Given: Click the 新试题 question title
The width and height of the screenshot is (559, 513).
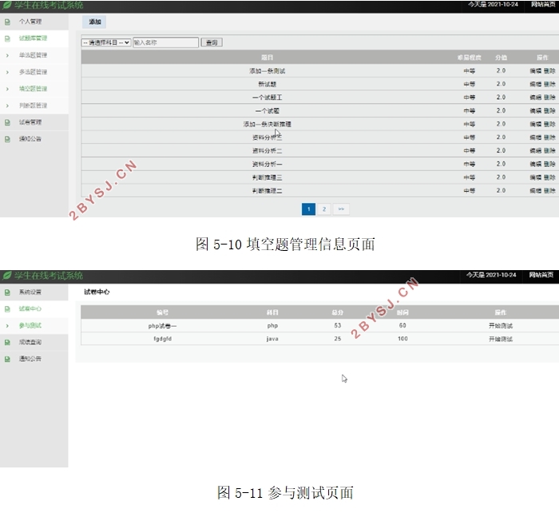Looking at the screenshot, I should point(267,84).
